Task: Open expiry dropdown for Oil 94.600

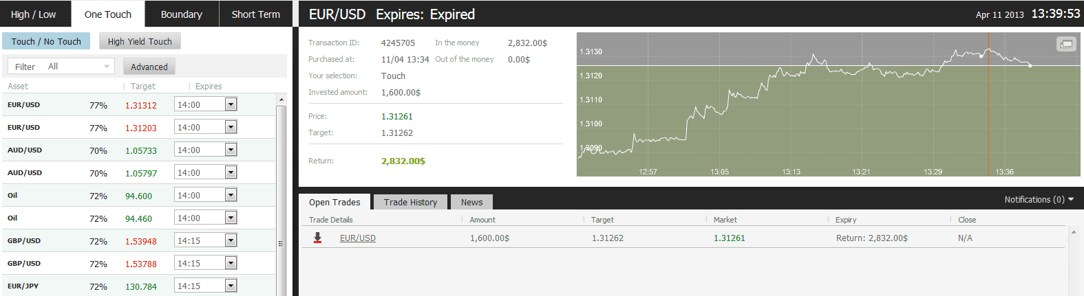Action: click(x=231, y=195)
